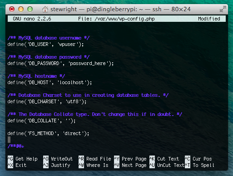Click the 'DB_COLLATE' constant name
233x176 pixels.
(x=43, y=121)
